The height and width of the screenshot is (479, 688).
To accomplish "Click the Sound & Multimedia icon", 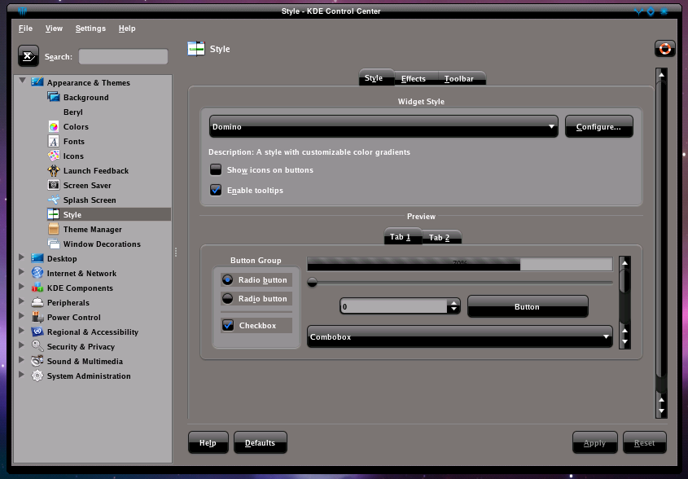I will tap(37, 361).
